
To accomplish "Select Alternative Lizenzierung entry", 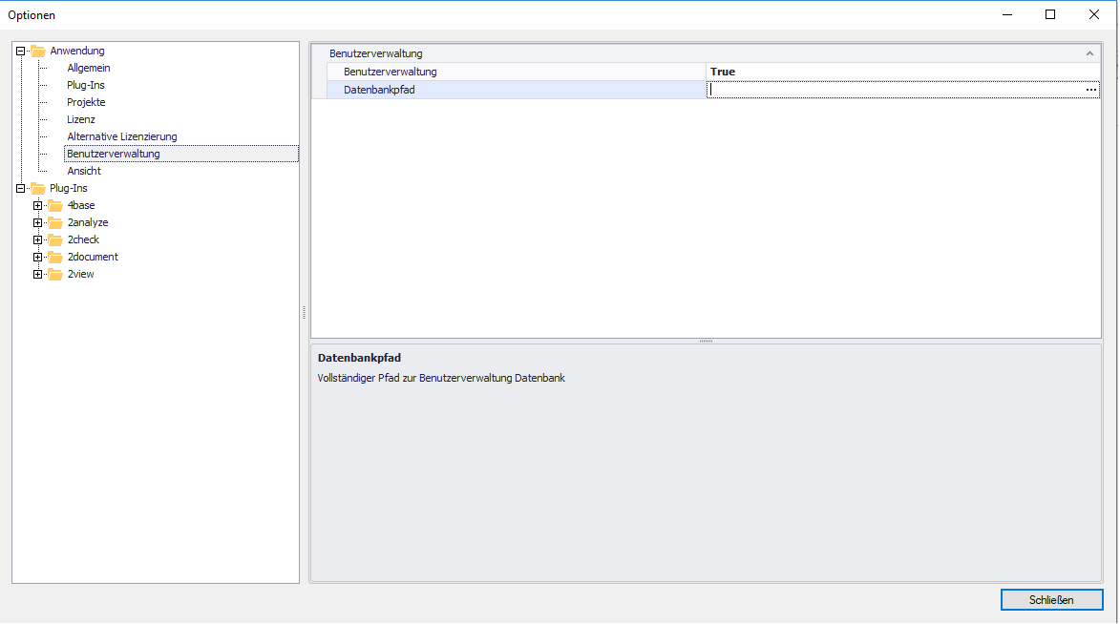I will point(122,137).
